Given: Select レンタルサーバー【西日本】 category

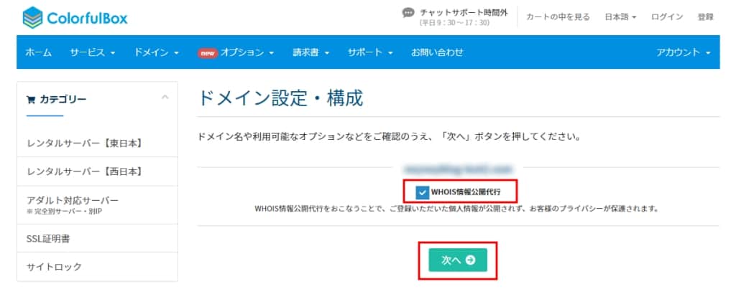Looking at the screenshot, I should (97, 172).
